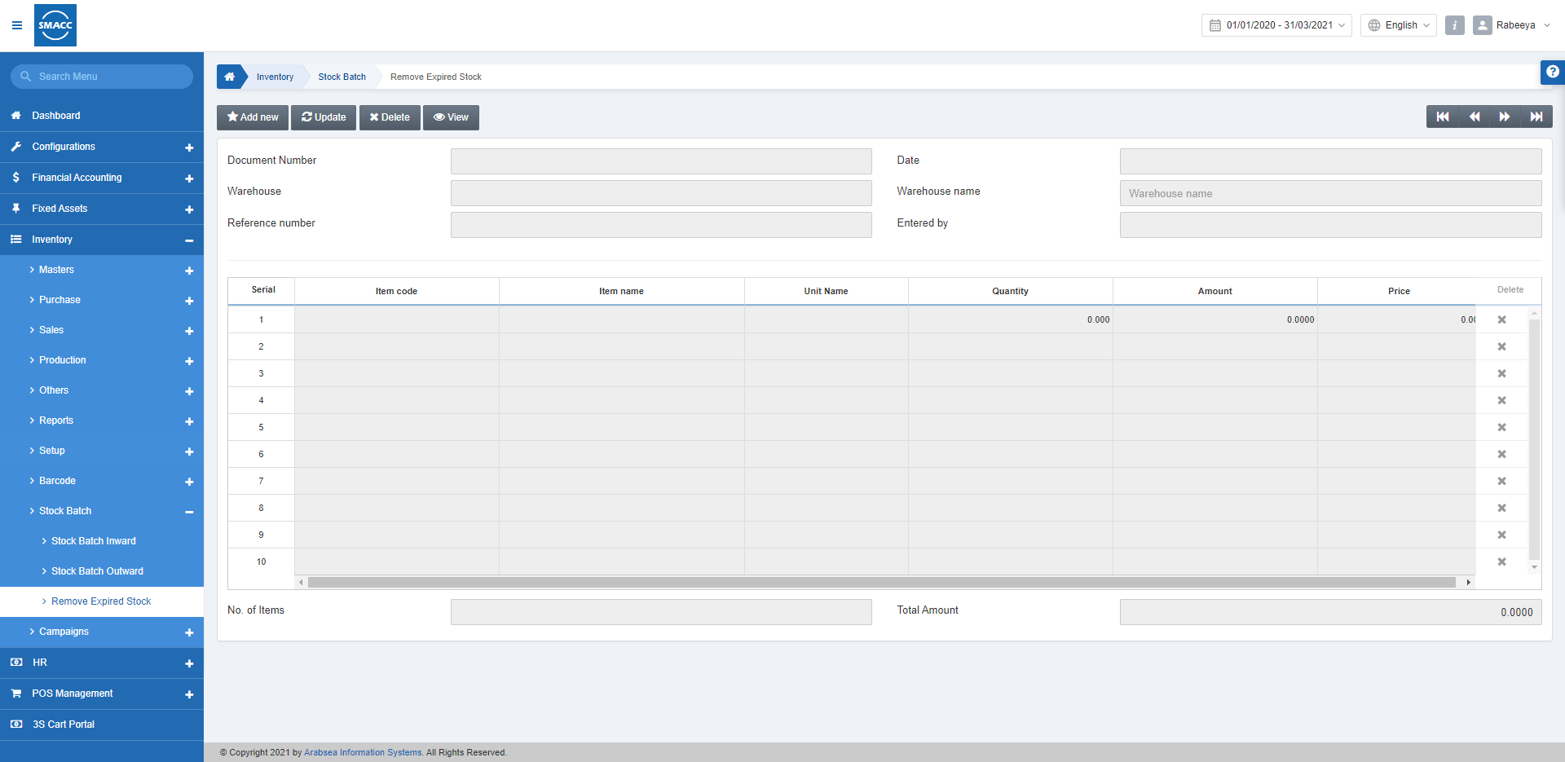Open the English language dropdown
The width and height of the screenshot is (1565, 762).
(1398, 25)
